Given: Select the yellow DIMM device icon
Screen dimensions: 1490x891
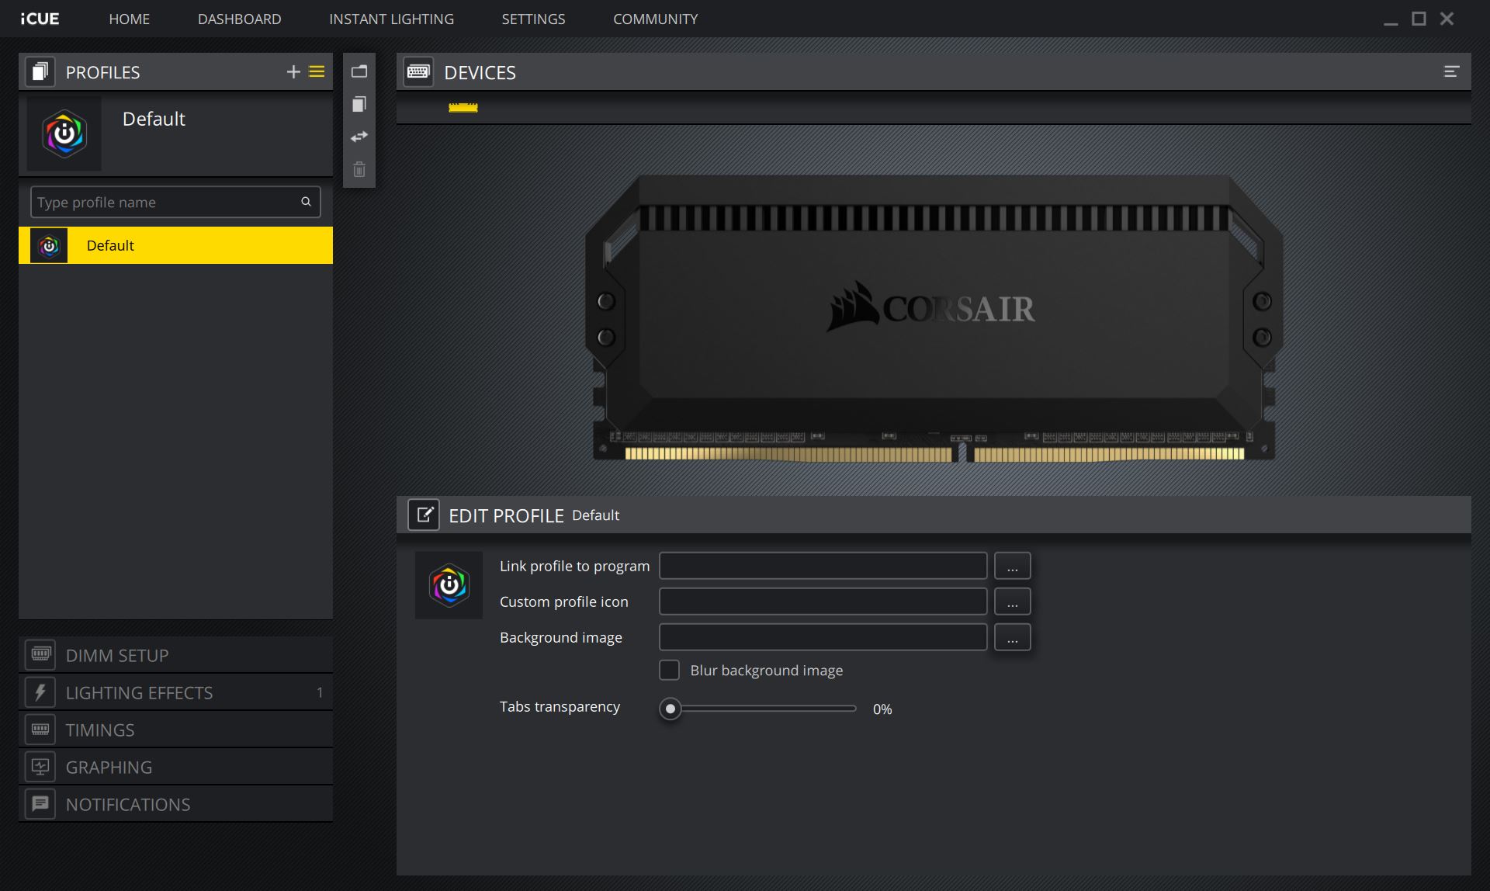Looking at the screenshot, I should (463, 108).
